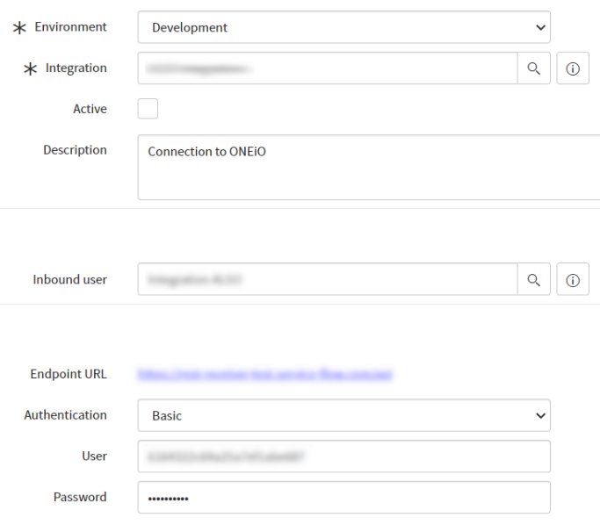Show Integration record info icon
Image resolution: width=600 pixels, height=532 pixels.
coord(573,68)
